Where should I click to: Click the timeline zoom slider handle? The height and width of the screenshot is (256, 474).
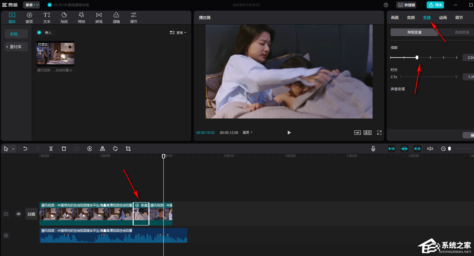[450, 149]
